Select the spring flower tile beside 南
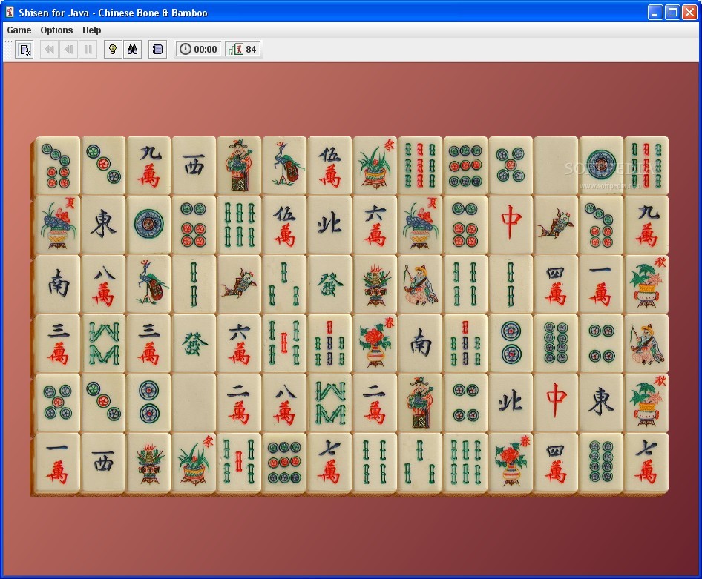This screenshot has width=702, height=579. click(375, 343)
